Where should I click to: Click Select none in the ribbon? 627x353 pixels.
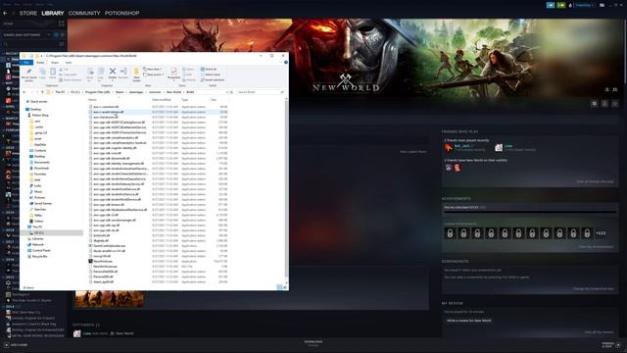point(211,75)
